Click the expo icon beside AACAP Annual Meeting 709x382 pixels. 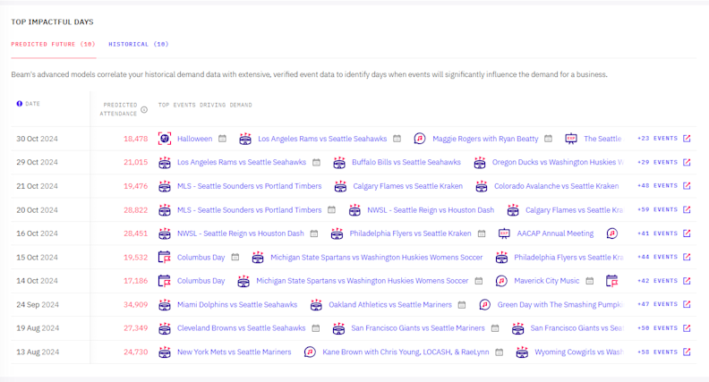click(504, 233)
